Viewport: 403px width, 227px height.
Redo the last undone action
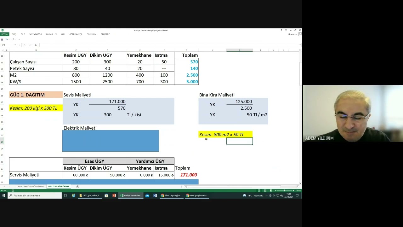pos(13,39)
